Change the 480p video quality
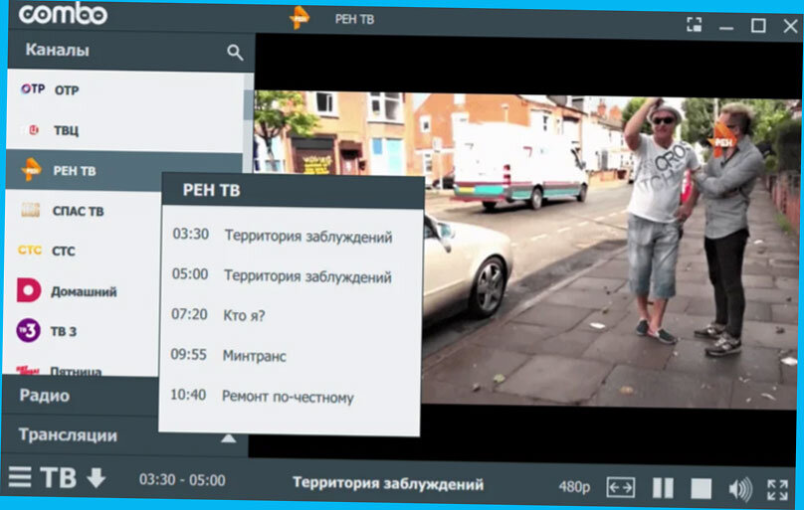This screenshot has width=804, height=510. coord(574,486)
